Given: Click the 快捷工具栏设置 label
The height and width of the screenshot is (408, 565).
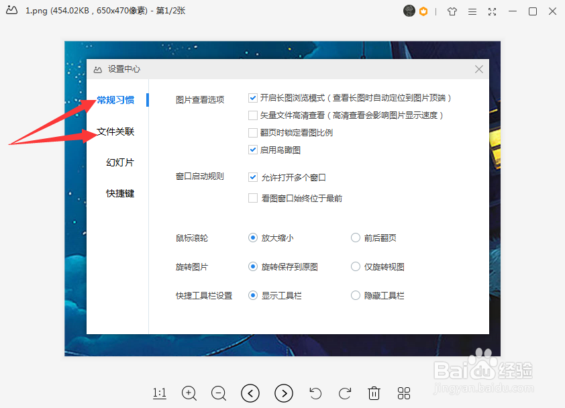Looking at the screenshot, I should click(204, 296).
